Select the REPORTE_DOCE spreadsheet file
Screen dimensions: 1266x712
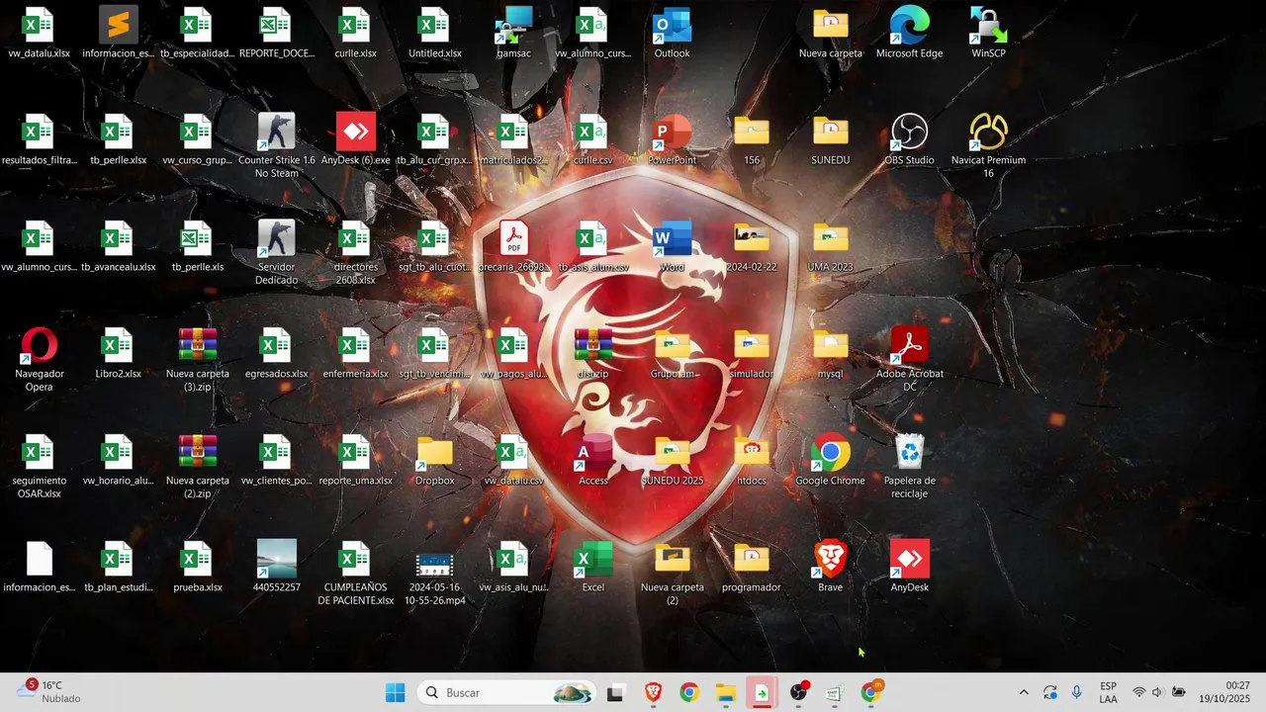pyautogui.click(x=276, y=33)
